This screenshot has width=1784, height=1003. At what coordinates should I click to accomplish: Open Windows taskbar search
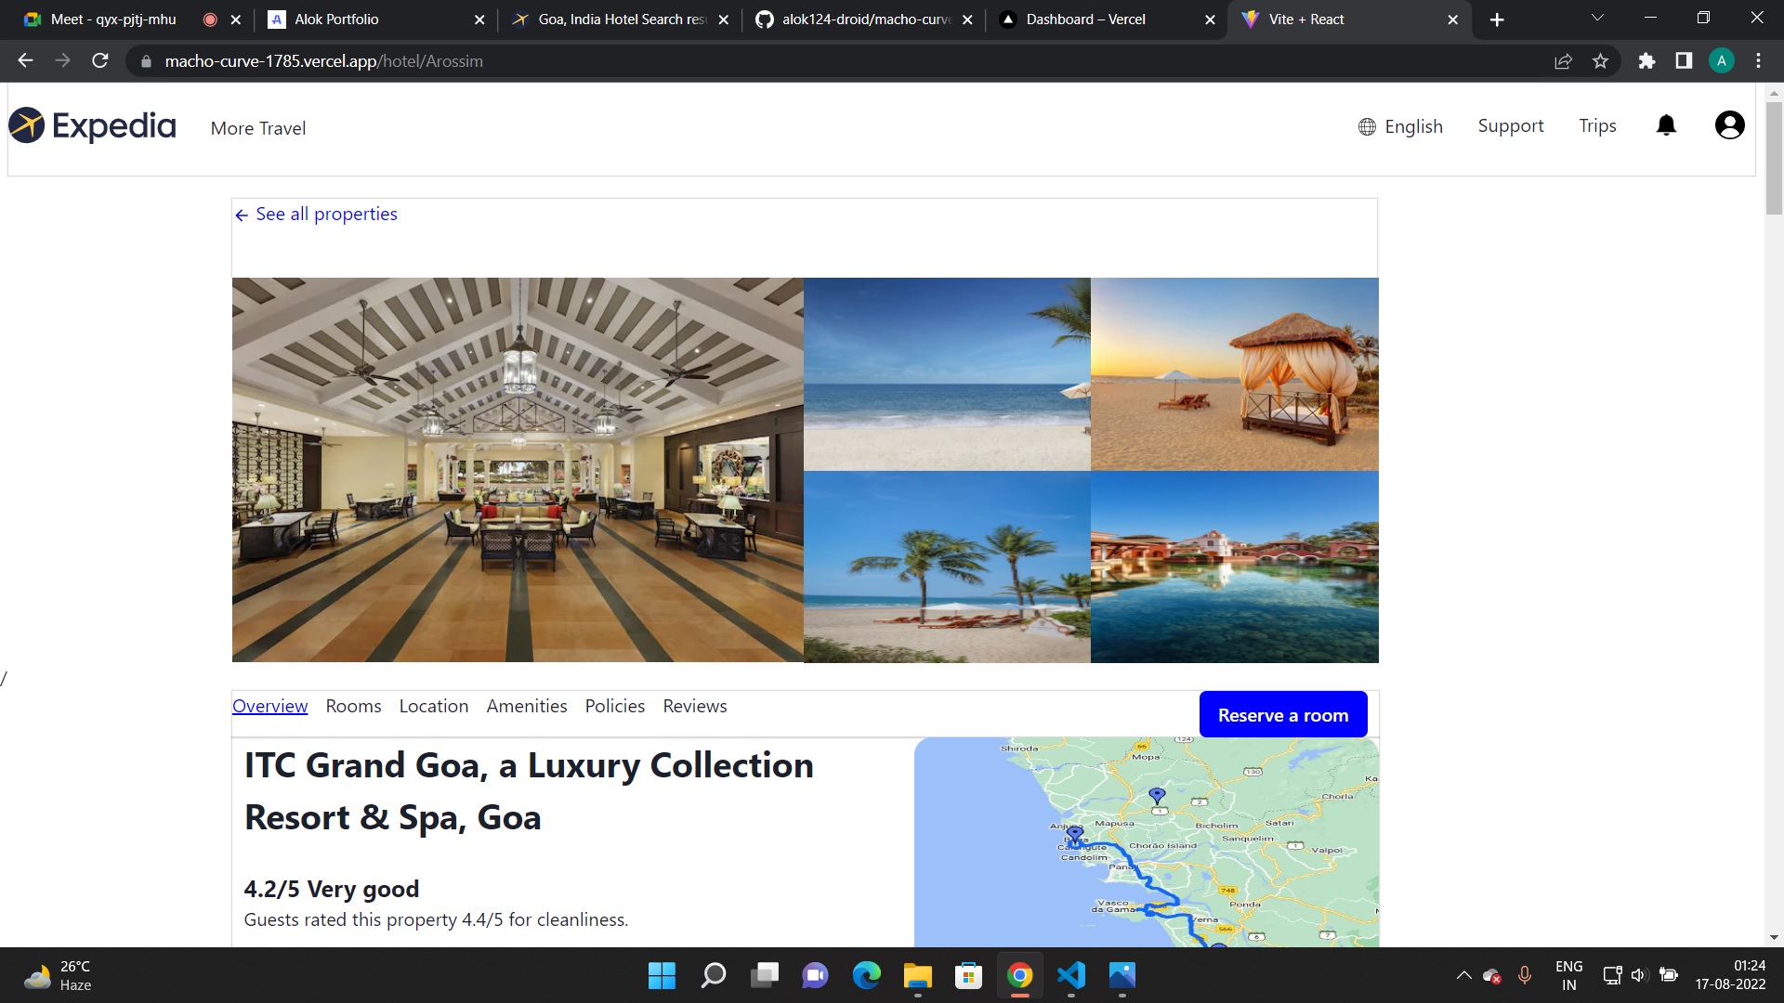pyautogui.click(x=713, y=975)
